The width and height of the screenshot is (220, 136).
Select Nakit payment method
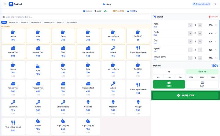click(169, 84)
